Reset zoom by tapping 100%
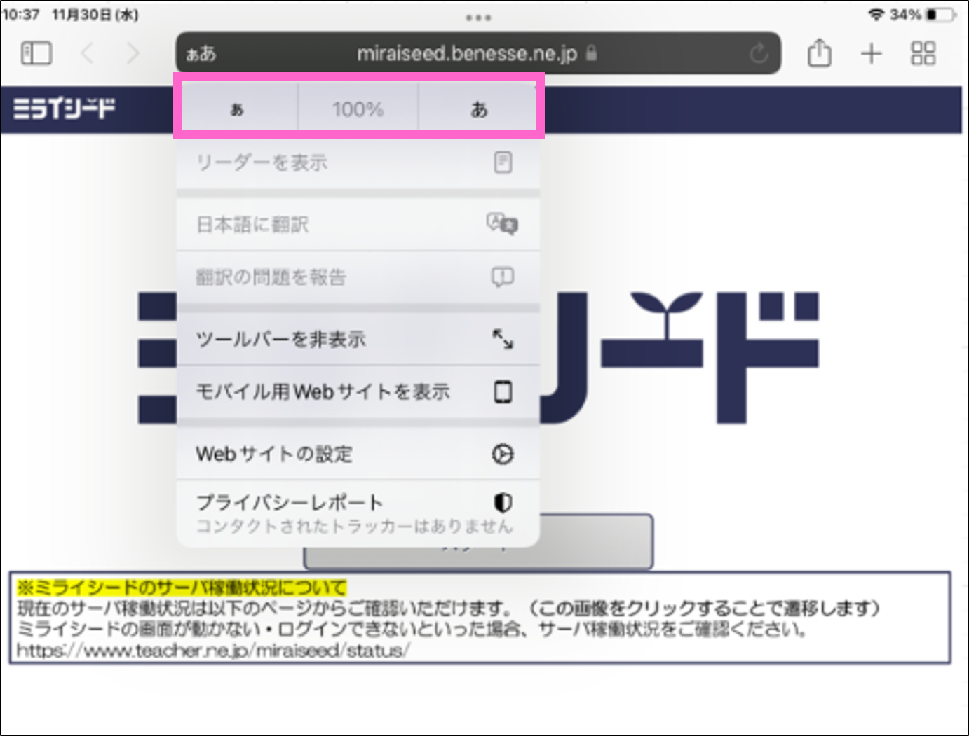 358,109
